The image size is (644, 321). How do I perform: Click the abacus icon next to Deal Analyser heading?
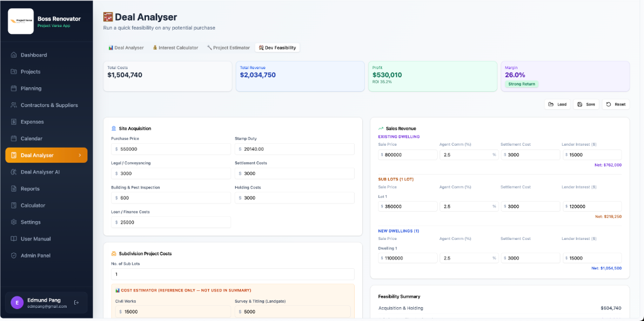pyautogui.click(x=108, y=17)
